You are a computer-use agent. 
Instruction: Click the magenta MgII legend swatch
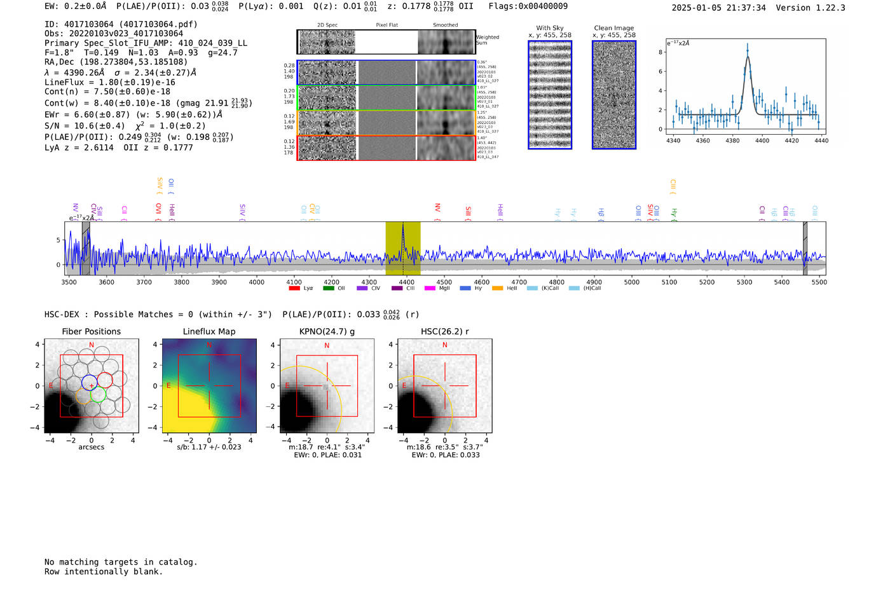[x=430, y=288]
